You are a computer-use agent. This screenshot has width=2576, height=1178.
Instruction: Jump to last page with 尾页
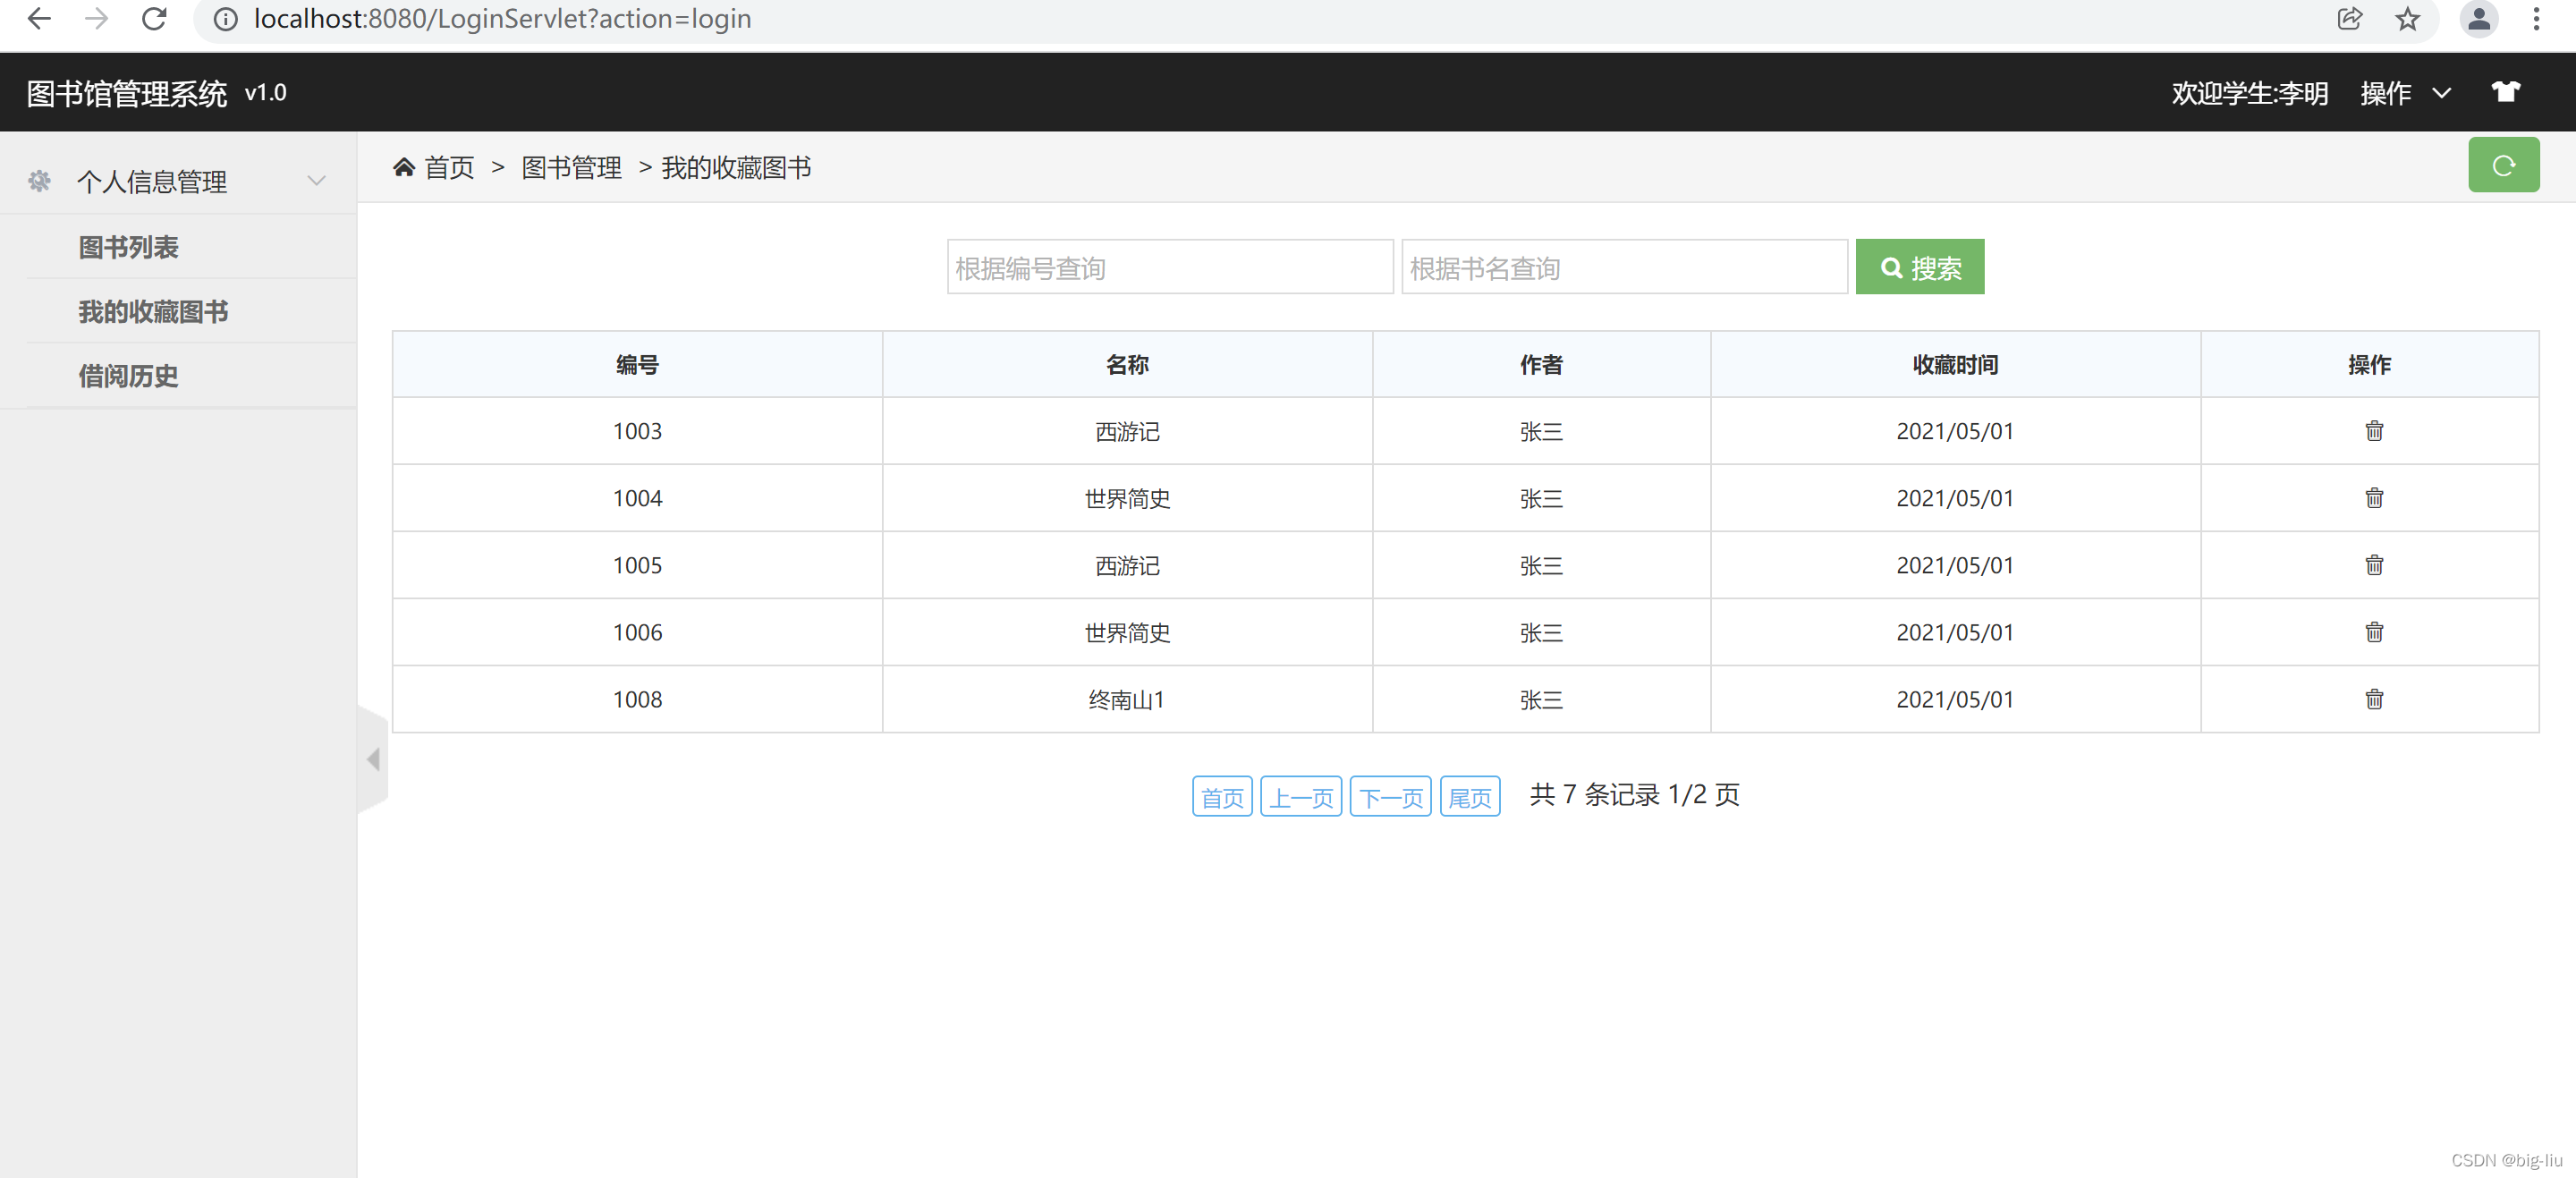1469,797
